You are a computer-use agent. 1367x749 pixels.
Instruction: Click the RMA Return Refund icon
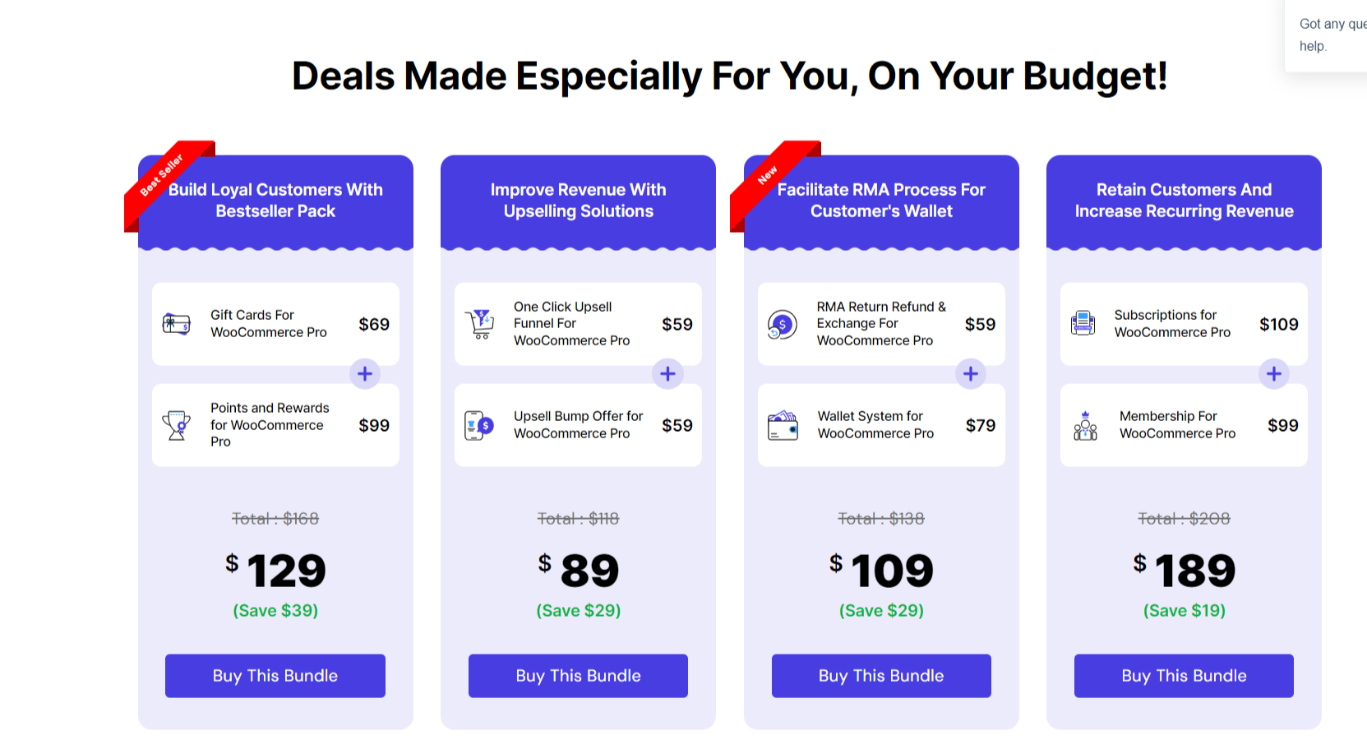coord(782,325)
